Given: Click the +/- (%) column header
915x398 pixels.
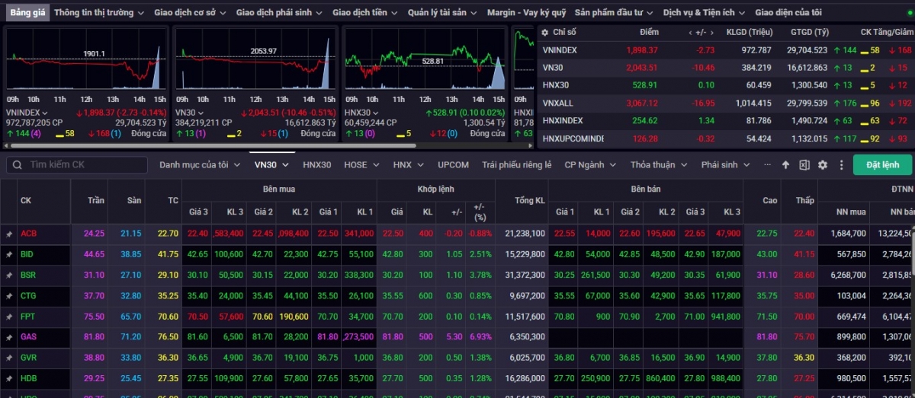Looking at the screenshot, I should click(x=479, y=212).
